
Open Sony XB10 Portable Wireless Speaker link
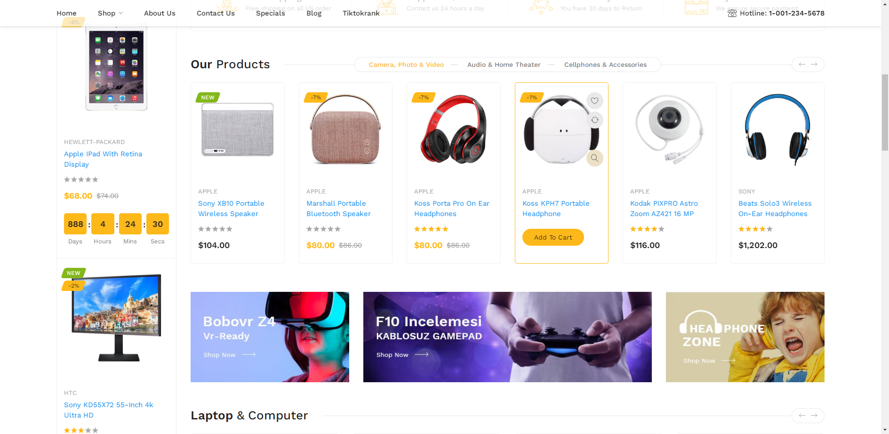pos(231,209)
